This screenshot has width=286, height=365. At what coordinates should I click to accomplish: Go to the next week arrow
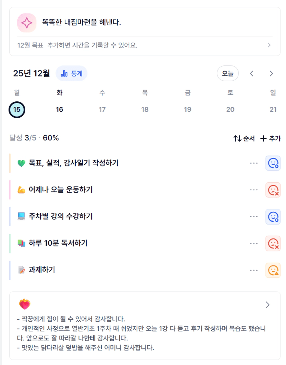(271, 73)
